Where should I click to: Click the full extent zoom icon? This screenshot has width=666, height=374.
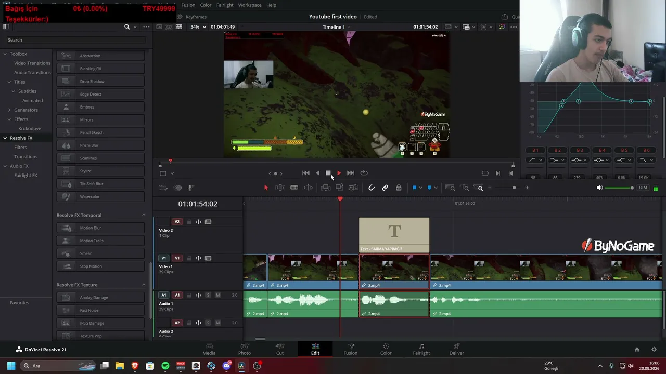pyautogui.click(x=450, y=188)
